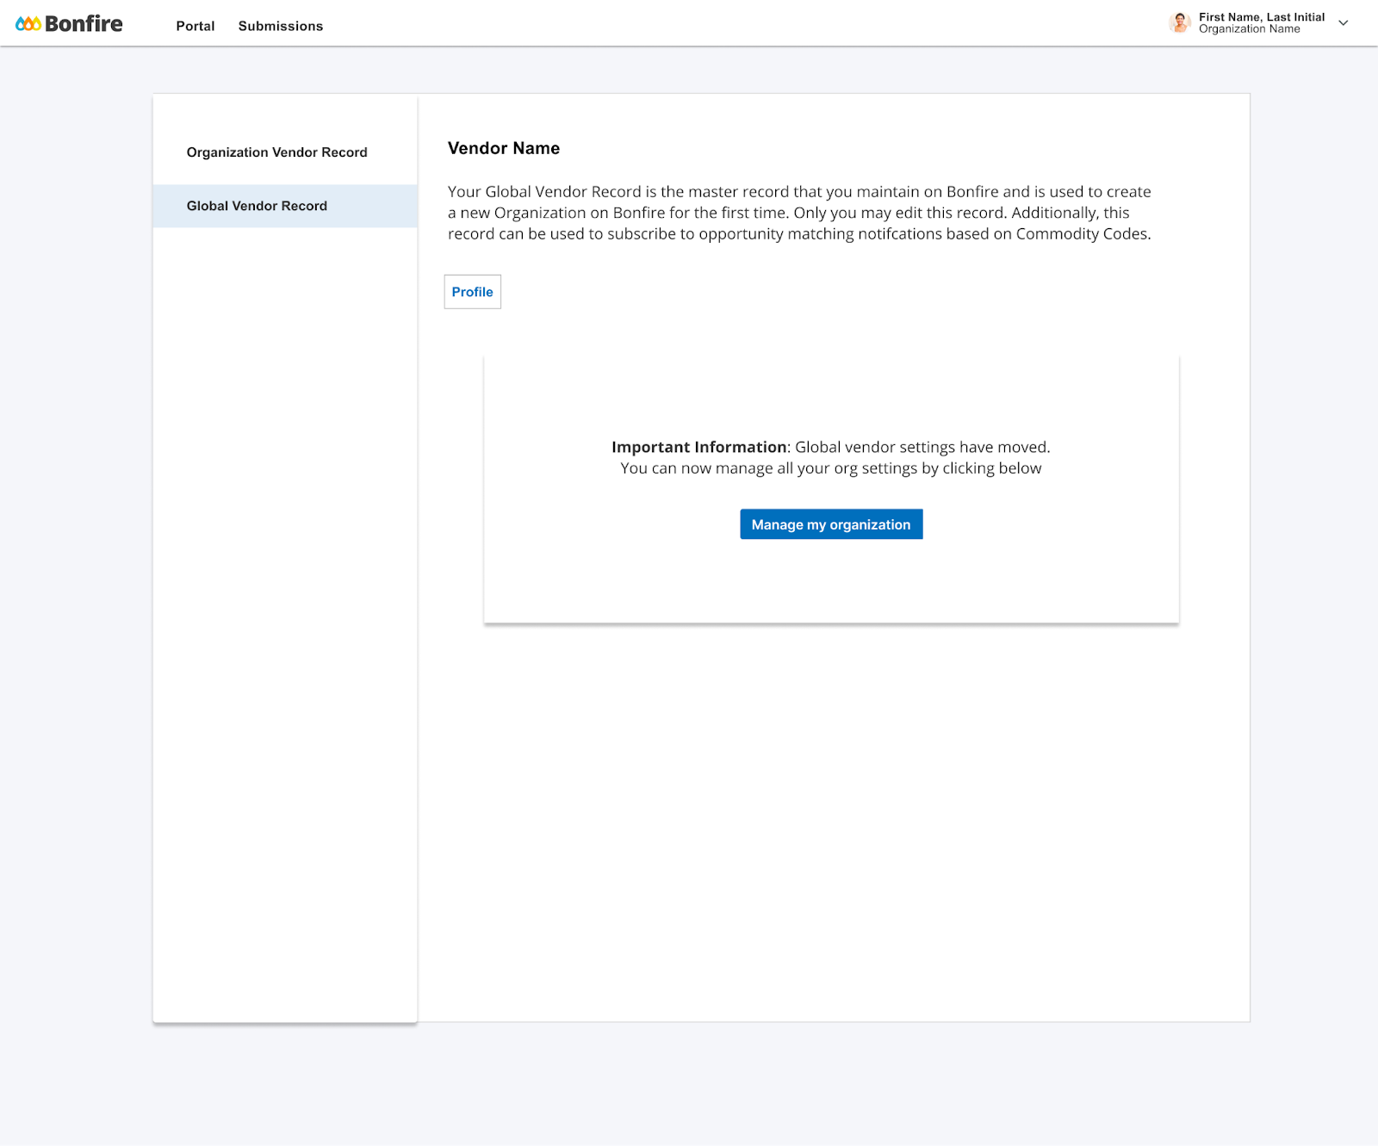1378x1146 pixels.
Task: Open the Portal menu item
Action: tap(196, 26)
